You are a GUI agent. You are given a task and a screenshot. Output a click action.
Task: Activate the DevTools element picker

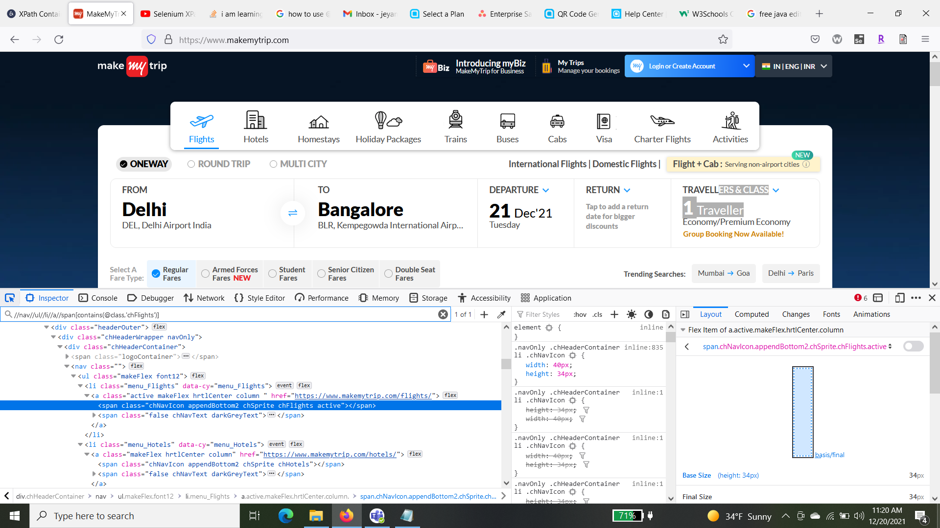(x=10, y=298)
